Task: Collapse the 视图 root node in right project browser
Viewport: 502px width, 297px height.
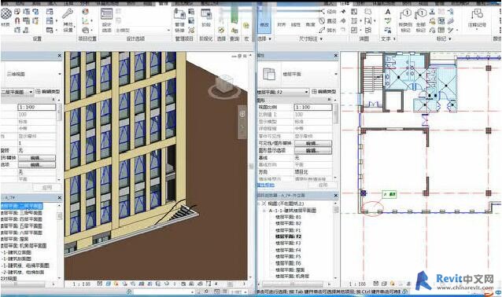Action: pos(260,203)
